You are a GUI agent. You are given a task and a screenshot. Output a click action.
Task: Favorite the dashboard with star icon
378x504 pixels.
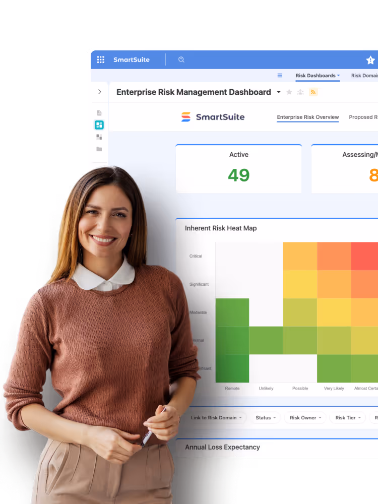pyautogui.click(x=289, y=92)
